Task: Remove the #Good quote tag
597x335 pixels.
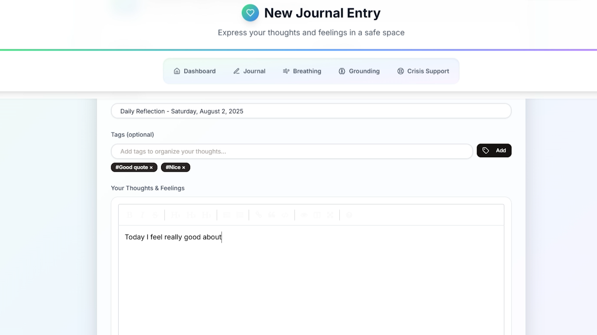Action: (151, 167)
